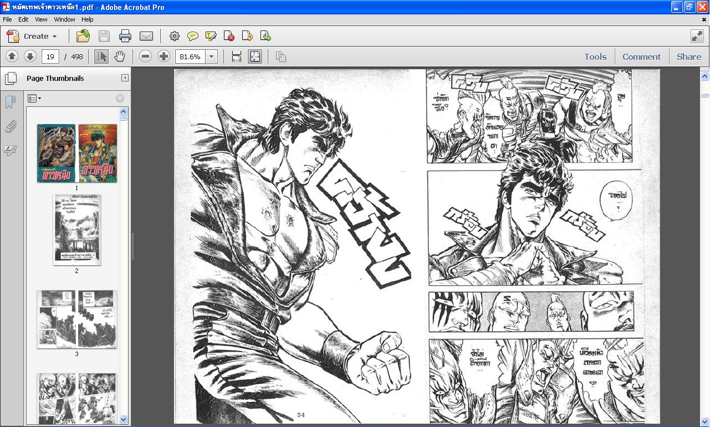710x427 pixels.
Task: Open the View menu
Action: [41, 19]
